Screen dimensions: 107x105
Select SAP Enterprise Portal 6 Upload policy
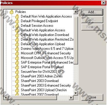[x=42, y=67]
